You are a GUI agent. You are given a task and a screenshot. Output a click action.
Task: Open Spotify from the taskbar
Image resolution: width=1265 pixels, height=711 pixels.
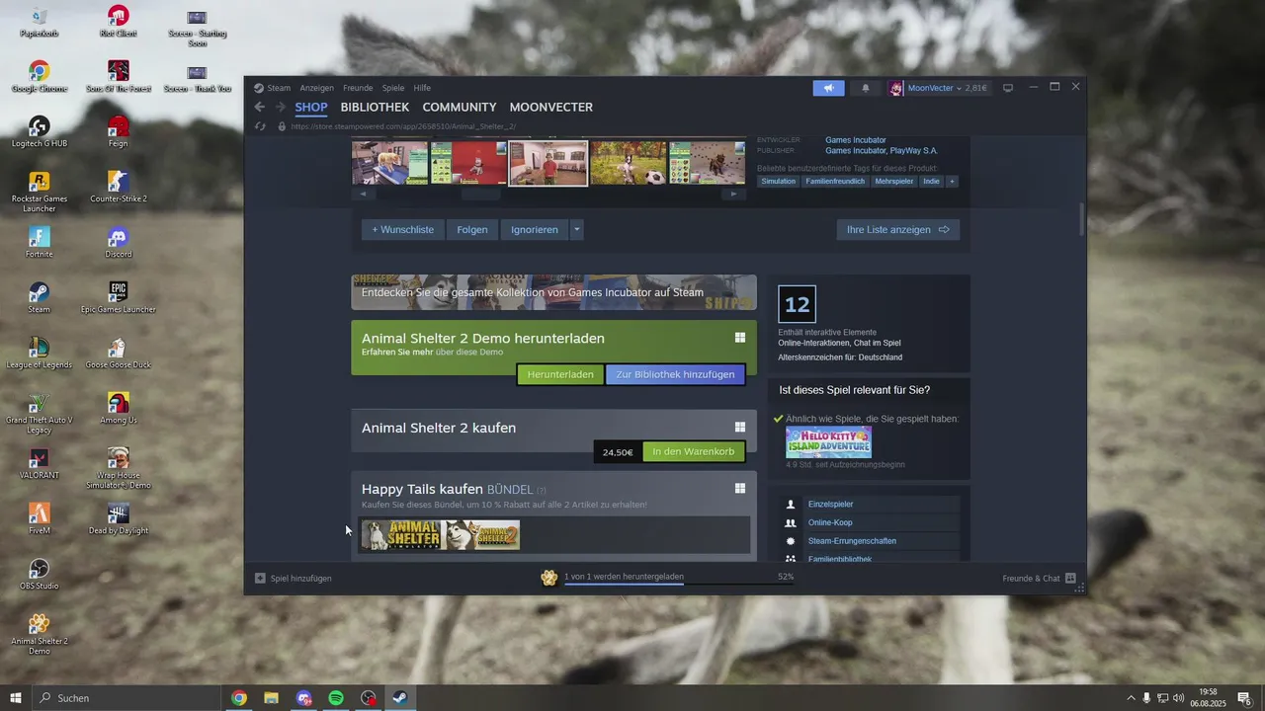pos(336,698)
